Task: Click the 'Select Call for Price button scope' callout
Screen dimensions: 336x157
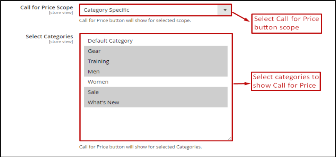Action: click(x=287, y=23)
